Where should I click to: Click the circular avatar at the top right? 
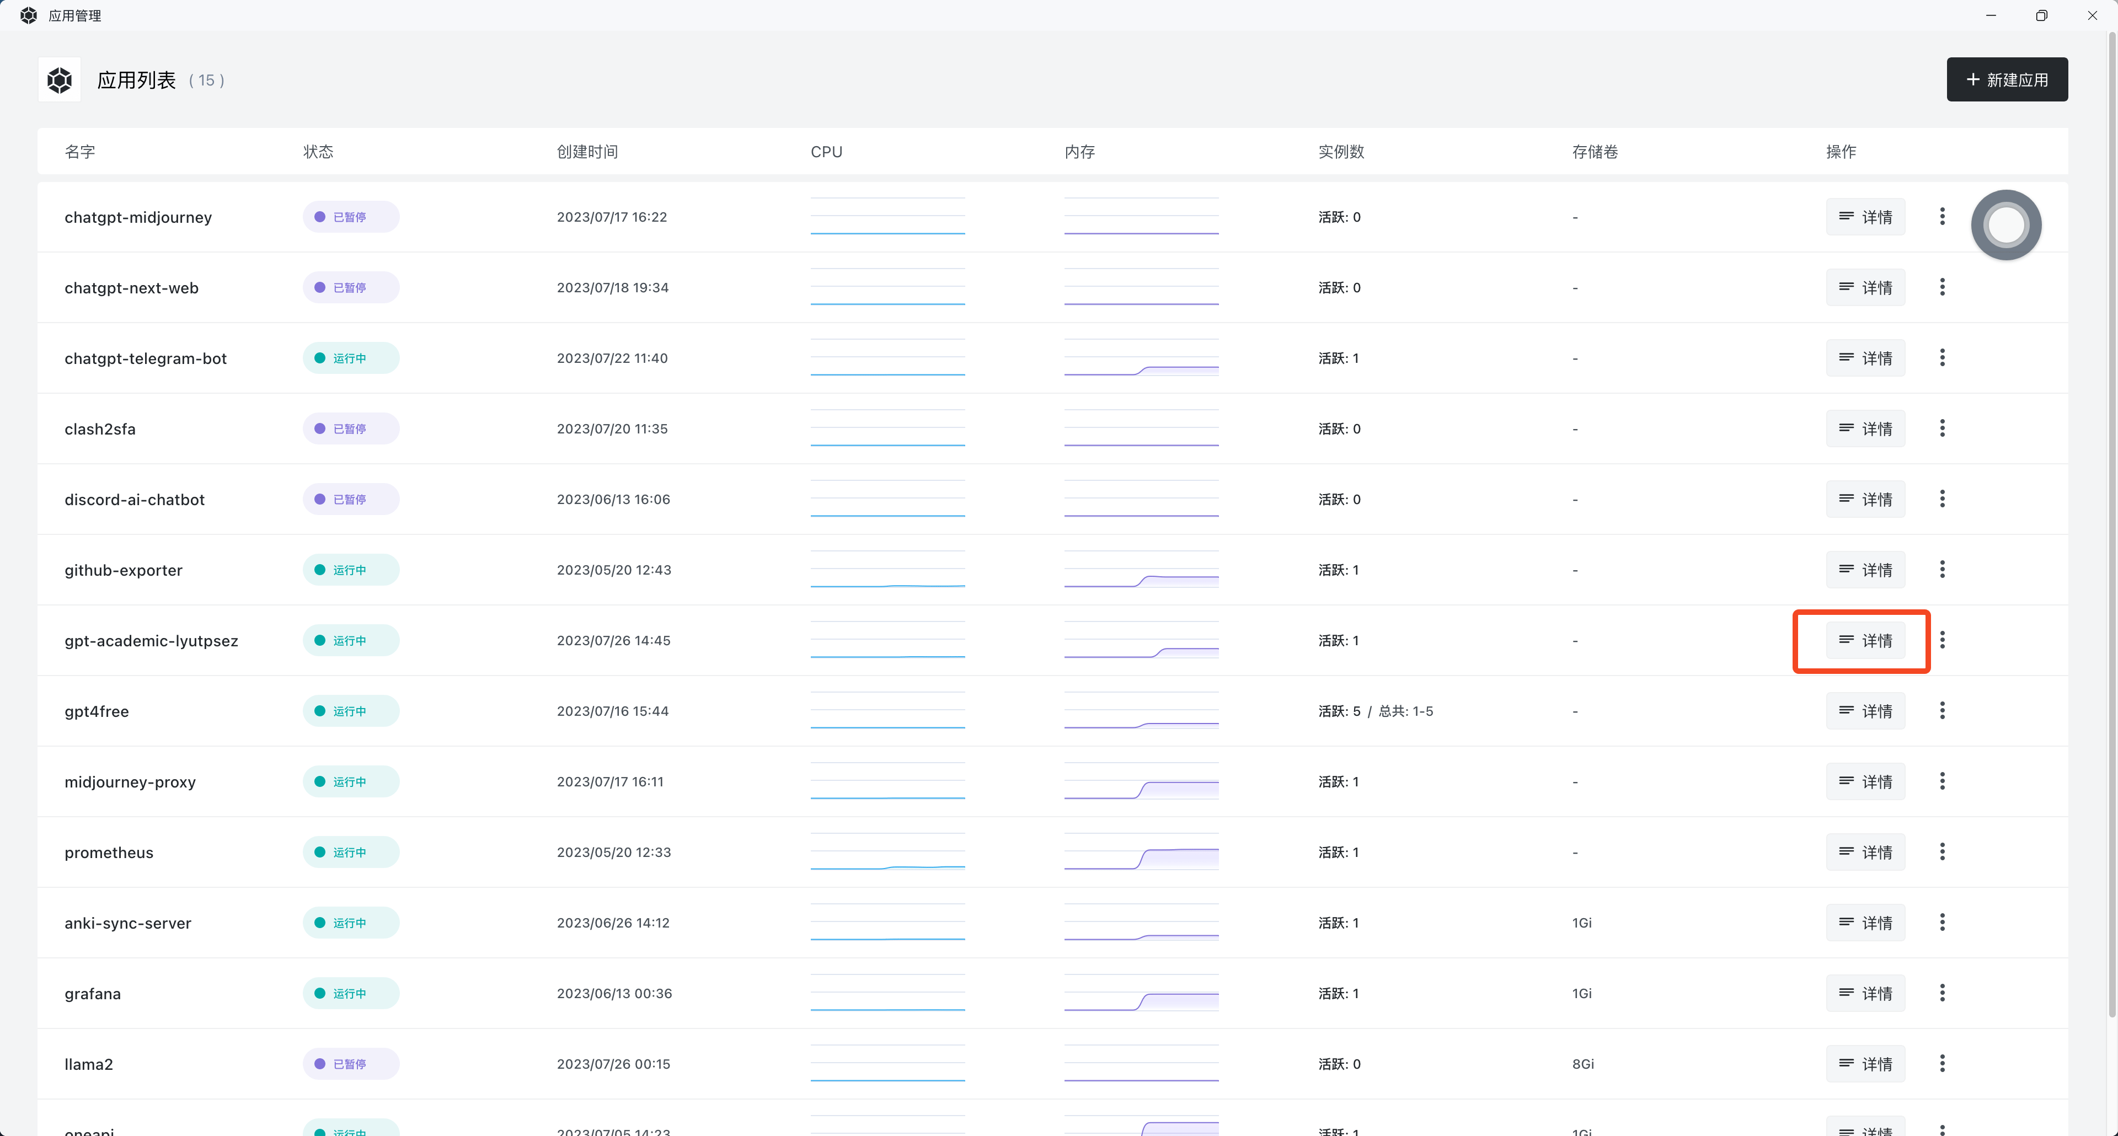coord(2005,224)
